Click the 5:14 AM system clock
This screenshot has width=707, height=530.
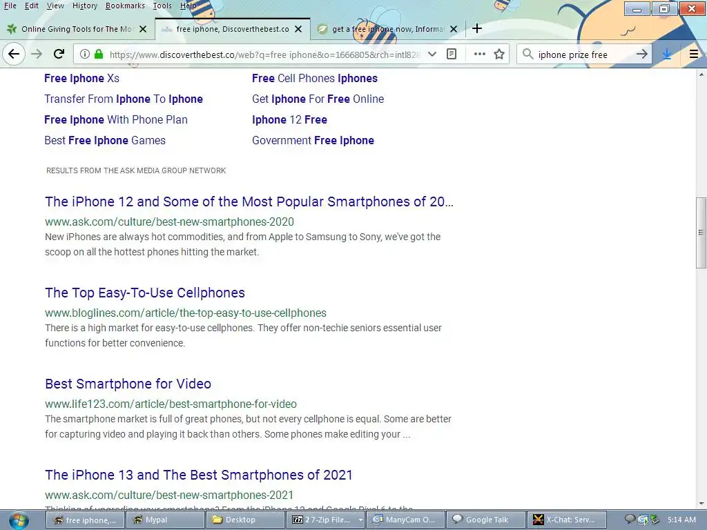pyautogui.click(x=681, y=520)
